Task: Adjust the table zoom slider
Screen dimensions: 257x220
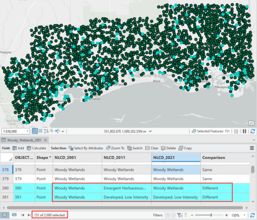Action: point(211,215)
